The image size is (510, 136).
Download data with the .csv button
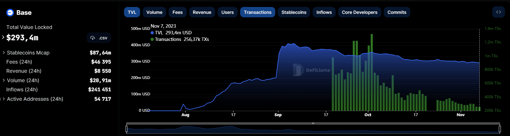(99, 38)
